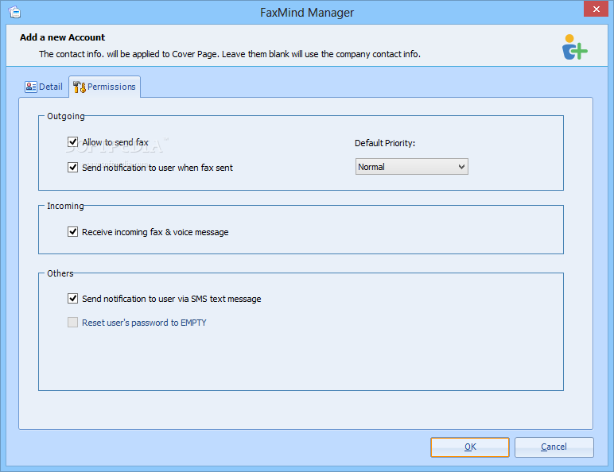Close the FaxMind Manager window

tap(596, 9)
